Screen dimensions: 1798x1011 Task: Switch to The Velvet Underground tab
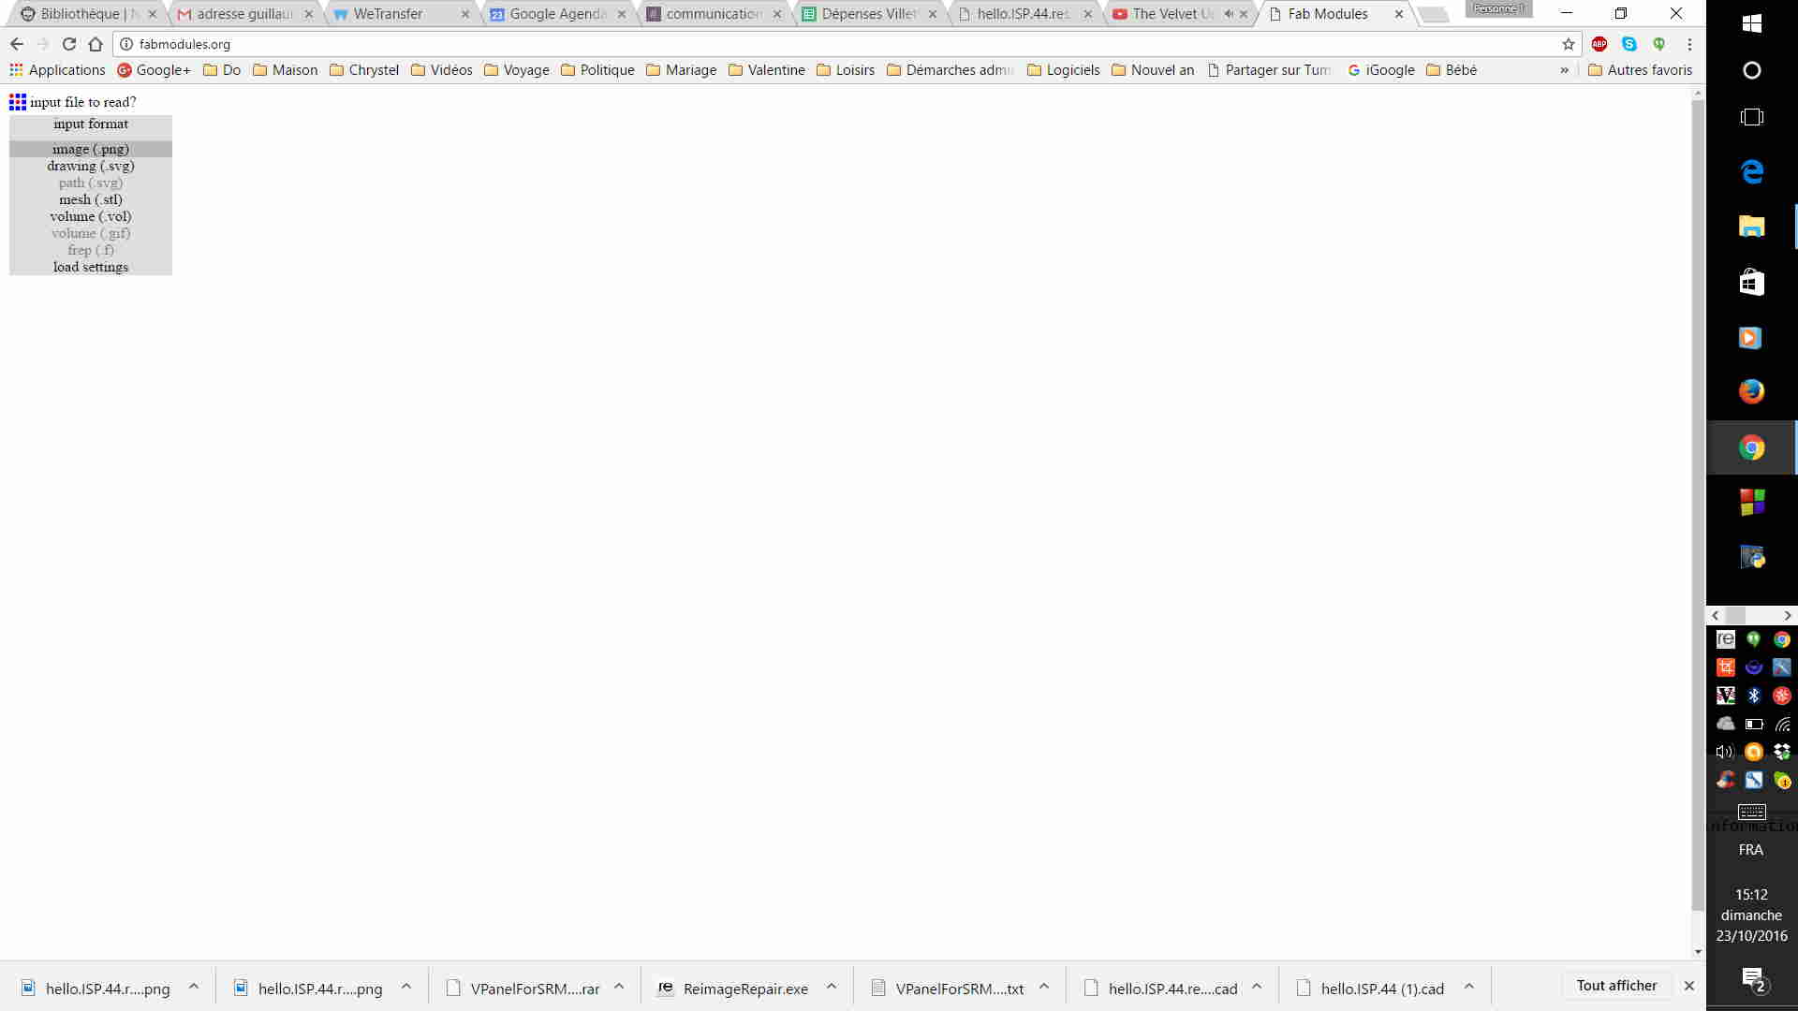pyautogui.click(x=1171, y=14)
